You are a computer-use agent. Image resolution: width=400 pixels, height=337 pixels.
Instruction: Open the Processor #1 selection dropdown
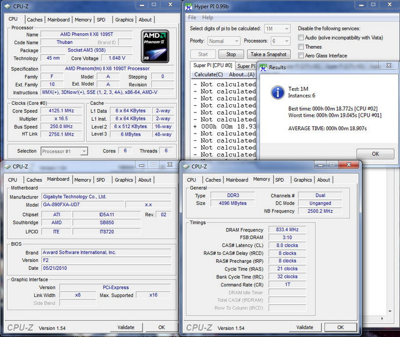(64, 151)
